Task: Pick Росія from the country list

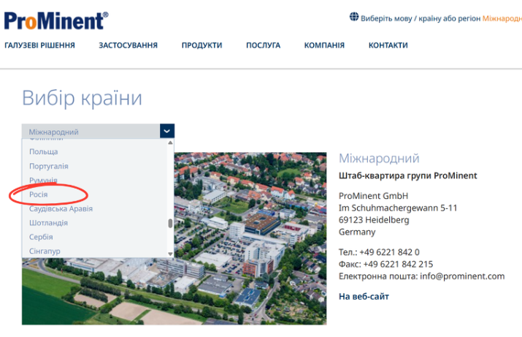Action: (39, 194)
